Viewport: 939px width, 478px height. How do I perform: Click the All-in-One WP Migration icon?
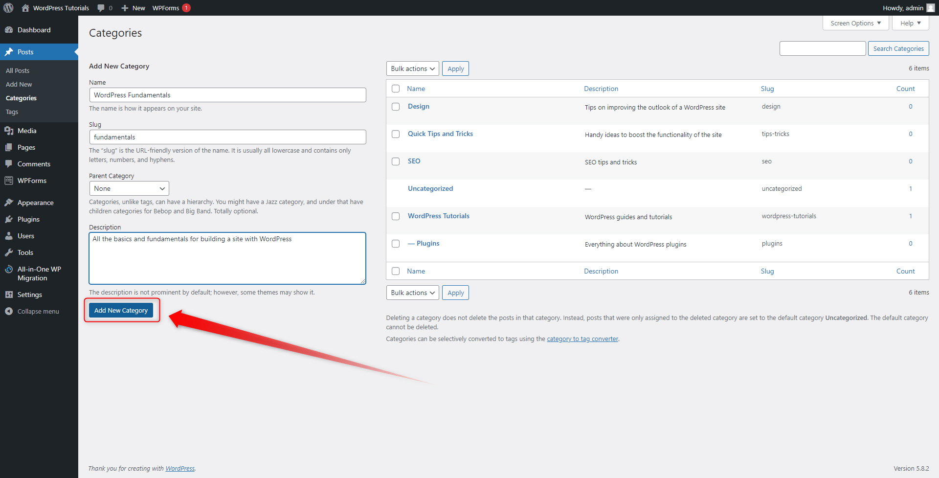click(9, 269)
